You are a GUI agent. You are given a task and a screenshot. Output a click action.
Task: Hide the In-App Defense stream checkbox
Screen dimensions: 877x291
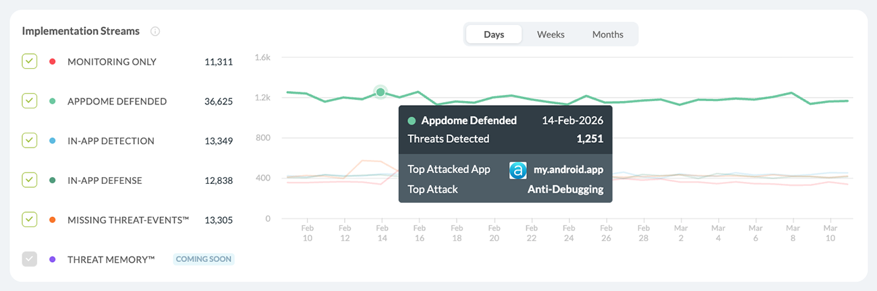pyautogui.click(x=30, y=180)
